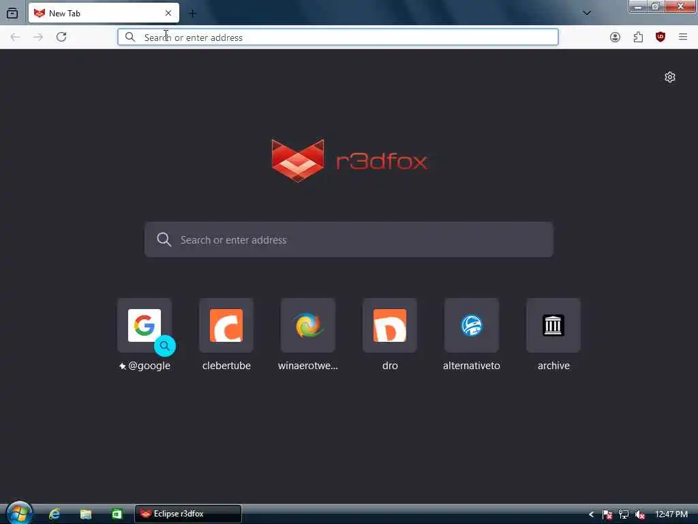This screenshot has height=524, width=698.
Task: Focus the center page search box
Action: (x=349, y=239)
